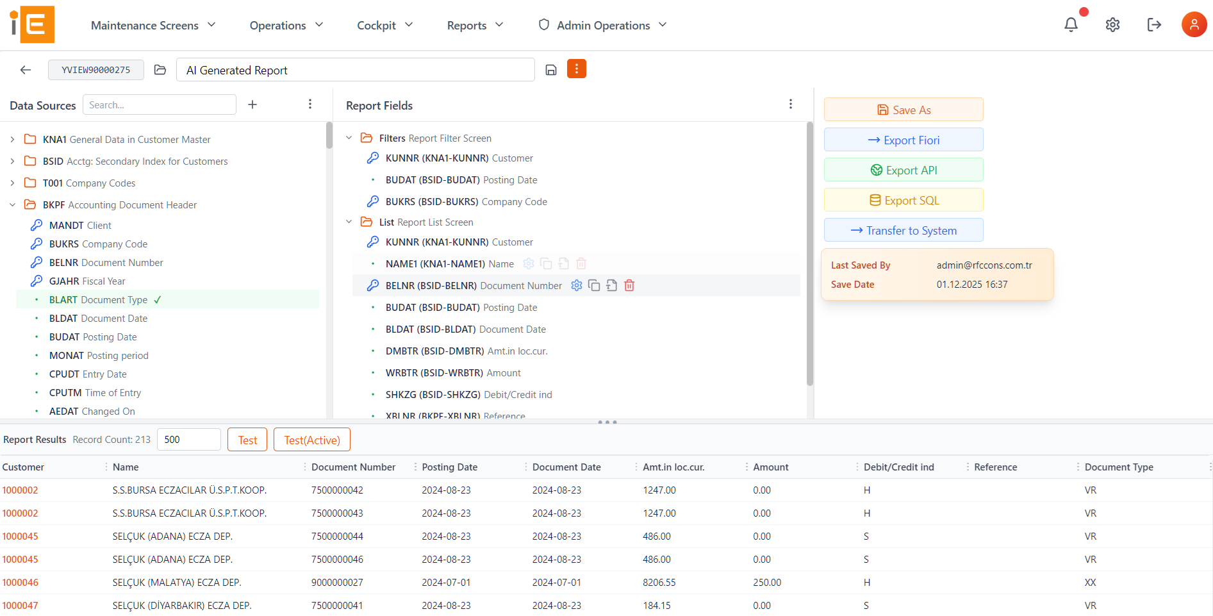Collapse the Filters Report Filter Screen folder
Image resolution: width=1213 pixels, height=616 pixels.
[x=349, y=137]
